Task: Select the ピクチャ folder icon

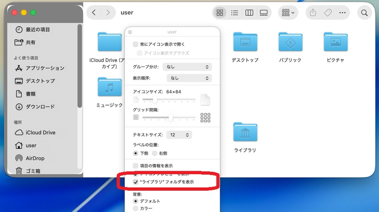Action: [x=335, y=42]
